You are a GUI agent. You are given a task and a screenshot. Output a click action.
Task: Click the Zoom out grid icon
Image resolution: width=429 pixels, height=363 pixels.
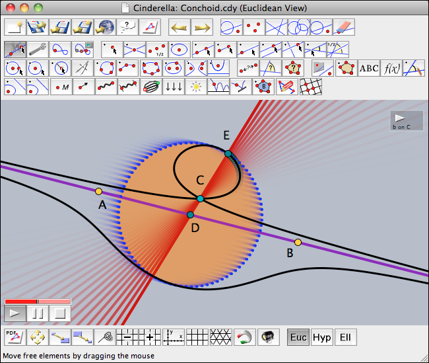click(x=127, y=337)
